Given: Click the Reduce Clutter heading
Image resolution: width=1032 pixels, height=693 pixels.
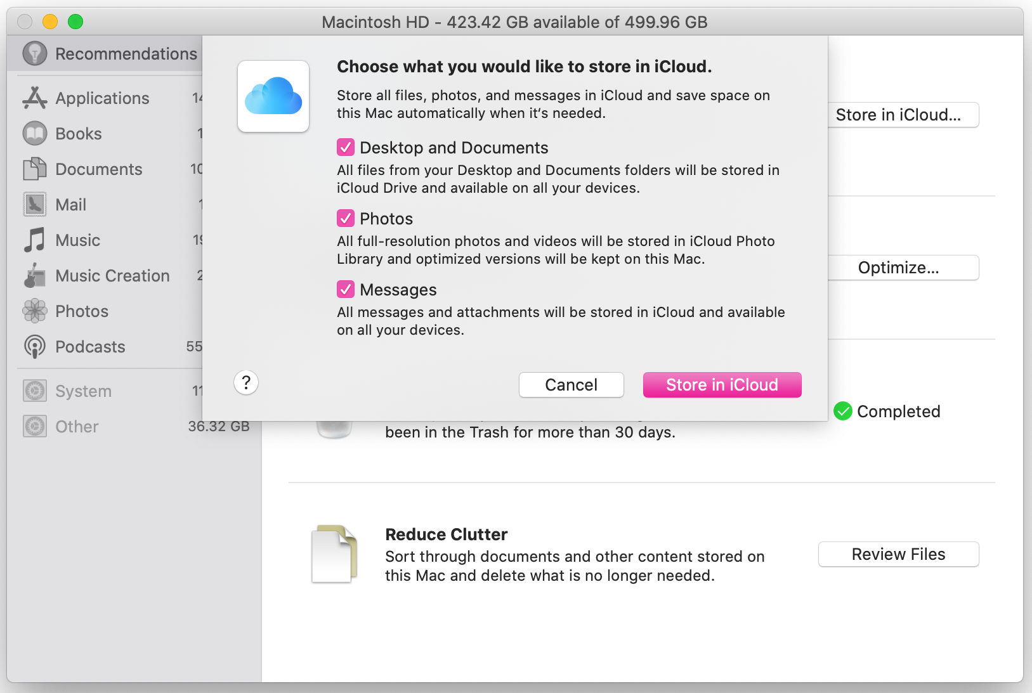Looking at the screenshot, I should pyautogui.click(x=447, y=534).
